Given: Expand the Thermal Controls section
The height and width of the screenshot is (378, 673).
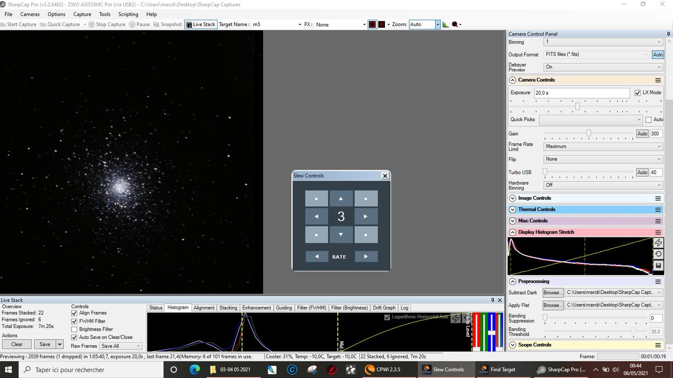Looking at the screenshot, I should pos(513,210).
